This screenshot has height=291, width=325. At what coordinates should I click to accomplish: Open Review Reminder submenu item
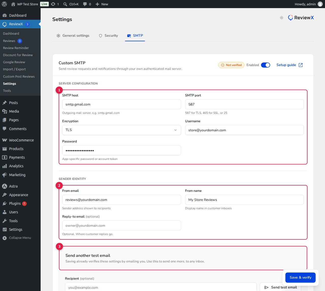(x=16, y=48)
